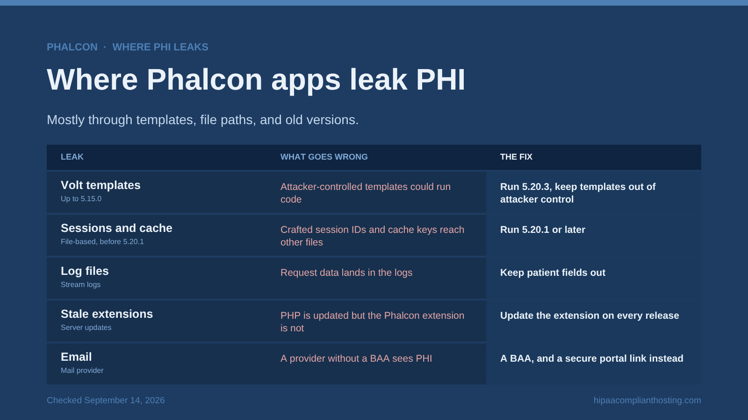Click 'Update the extension on every release' fix
Image resolution: width=748 pixels, height=420 pixels.
590,315
